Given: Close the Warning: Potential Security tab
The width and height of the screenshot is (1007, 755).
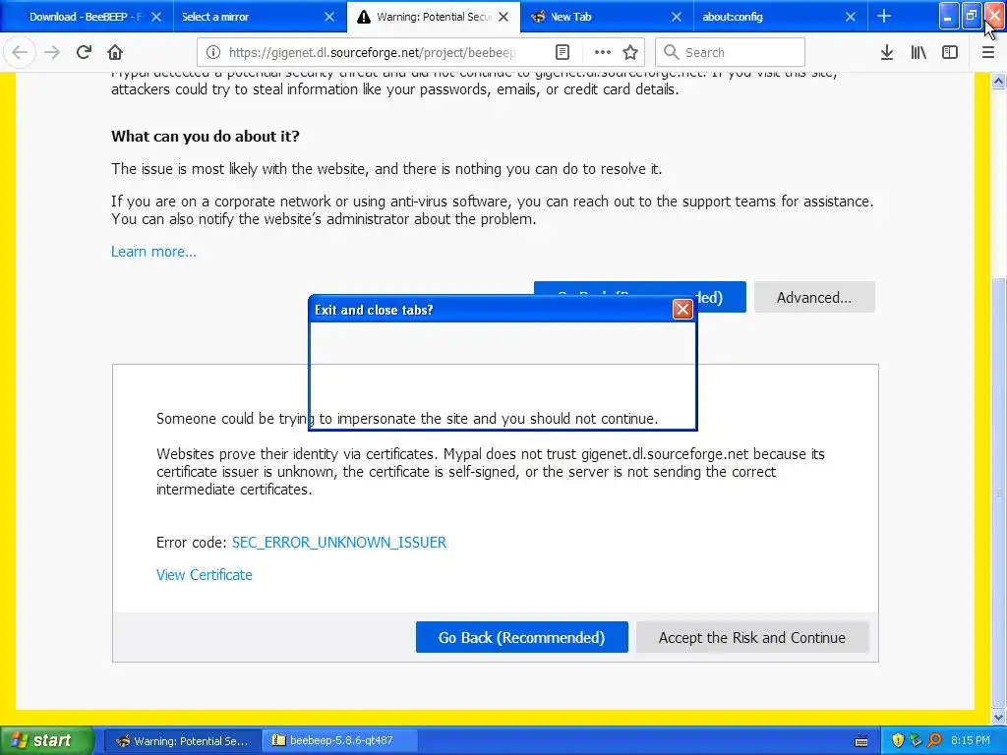Looking at the screenshot, I should [x=504, y=17].
